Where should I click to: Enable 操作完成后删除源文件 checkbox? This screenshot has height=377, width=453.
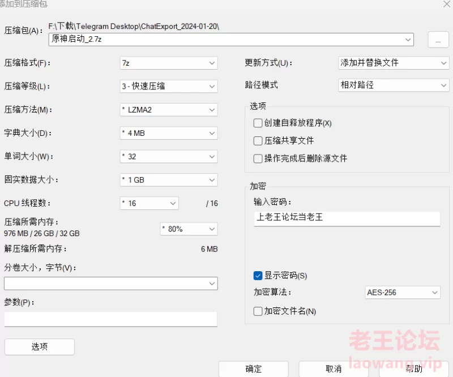258,158
